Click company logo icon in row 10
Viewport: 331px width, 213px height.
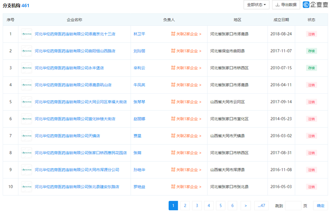point(26,187)
